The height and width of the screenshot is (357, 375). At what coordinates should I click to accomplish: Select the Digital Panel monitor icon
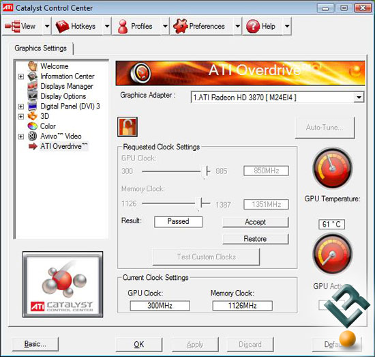[x=33, y=106]
